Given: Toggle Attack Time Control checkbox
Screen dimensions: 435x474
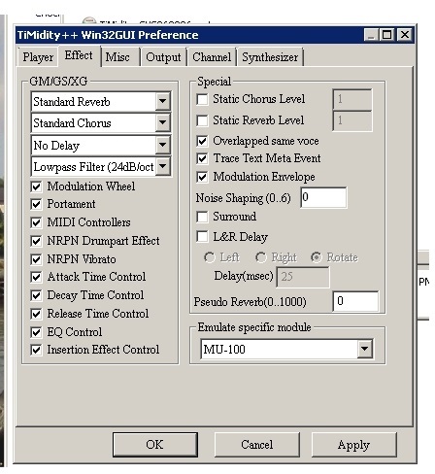Looking at the screenshot, I should [x=36, y=277].
